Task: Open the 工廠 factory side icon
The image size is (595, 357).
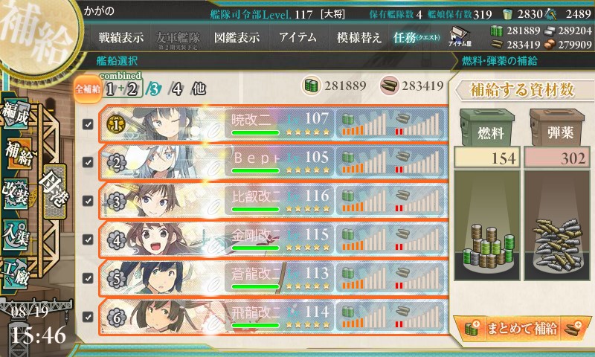Action: (x=15, y=274)
